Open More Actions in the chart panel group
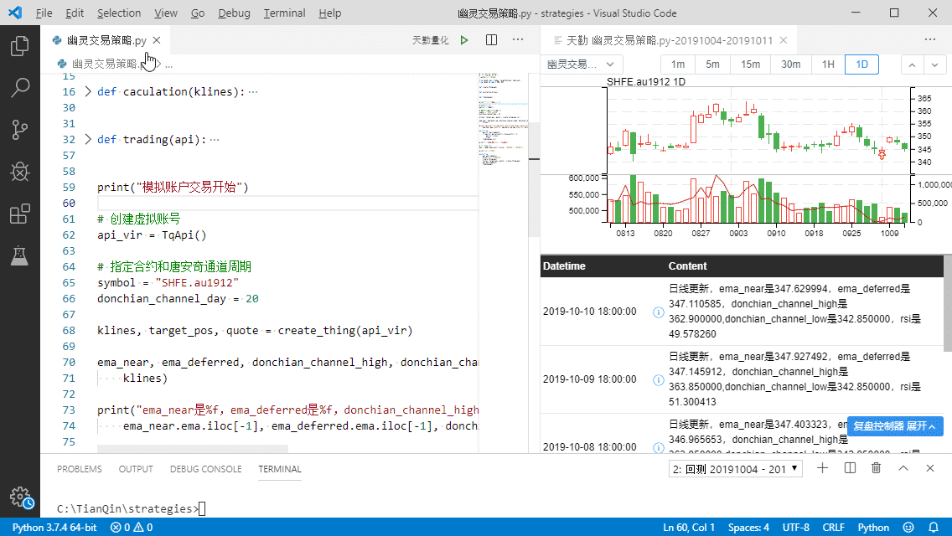952x536 pixels. click(930, 40)
